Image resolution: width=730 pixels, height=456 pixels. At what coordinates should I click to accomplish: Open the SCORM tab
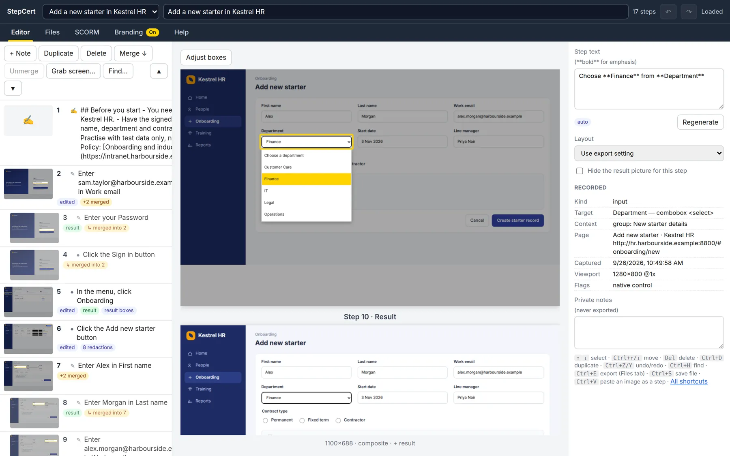(87, 32)
